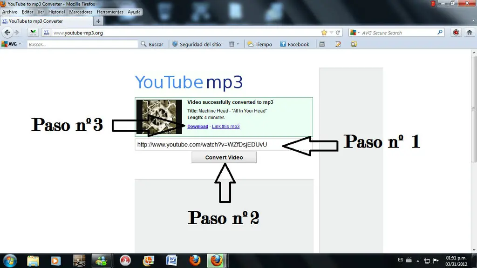The width and height of the screenshot is (477, 268).
Task: Switch to the first Firefox taskbar icon
Action: coord(195,261)
